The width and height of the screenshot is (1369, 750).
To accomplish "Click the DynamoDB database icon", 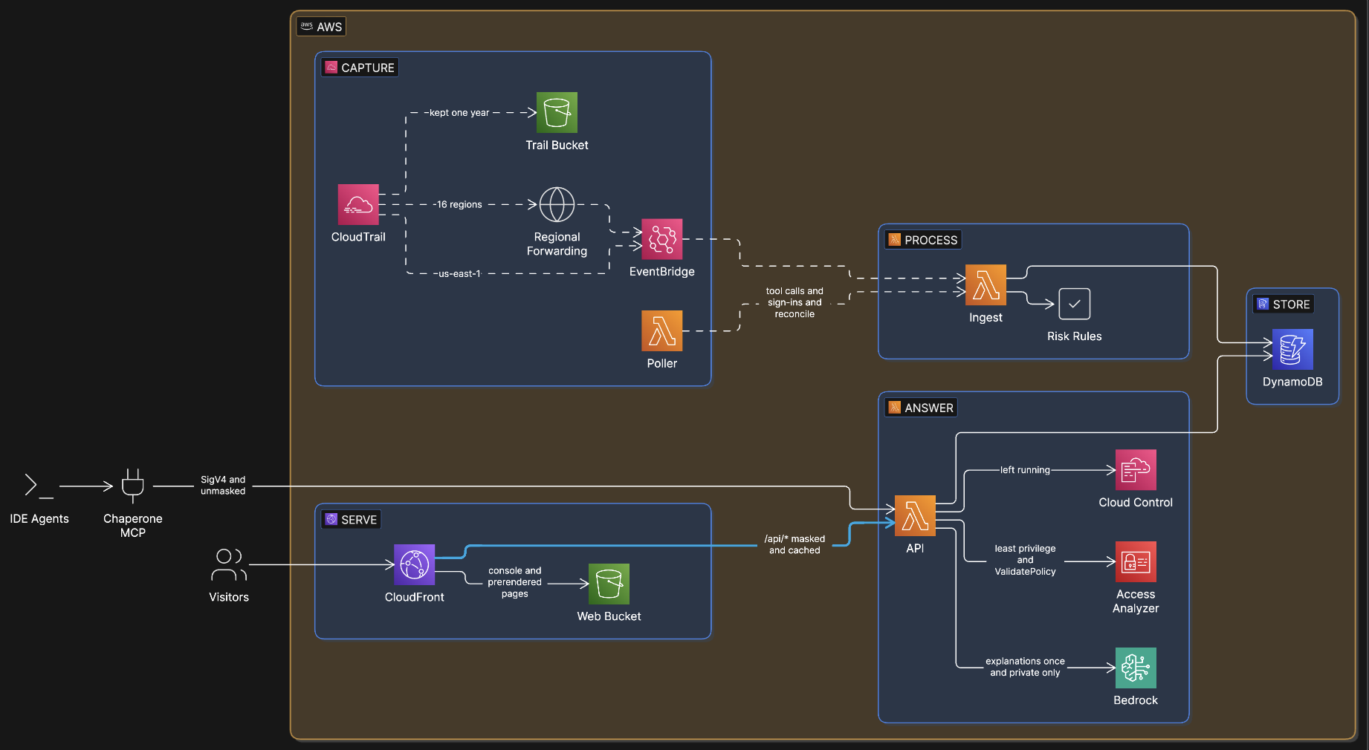I will click(x=1292, y=349).
